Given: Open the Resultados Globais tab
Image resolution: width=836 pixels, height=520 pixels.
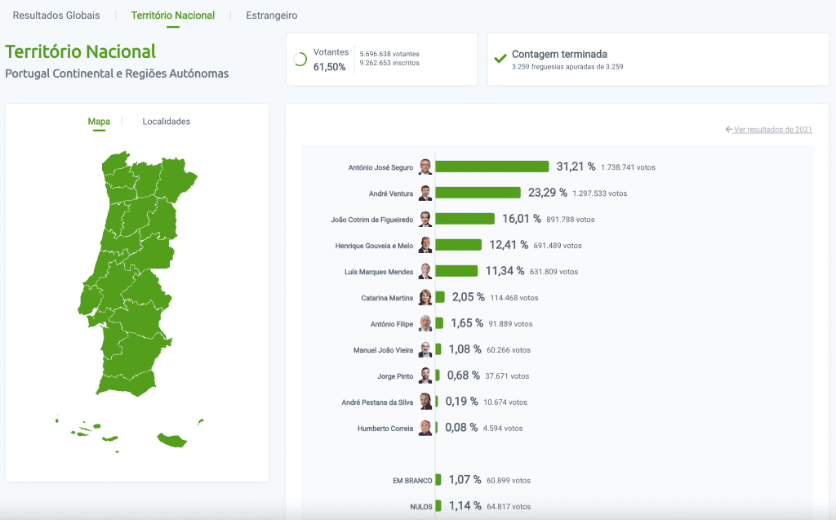Looking at the screenshot, I should pos(56,16).
